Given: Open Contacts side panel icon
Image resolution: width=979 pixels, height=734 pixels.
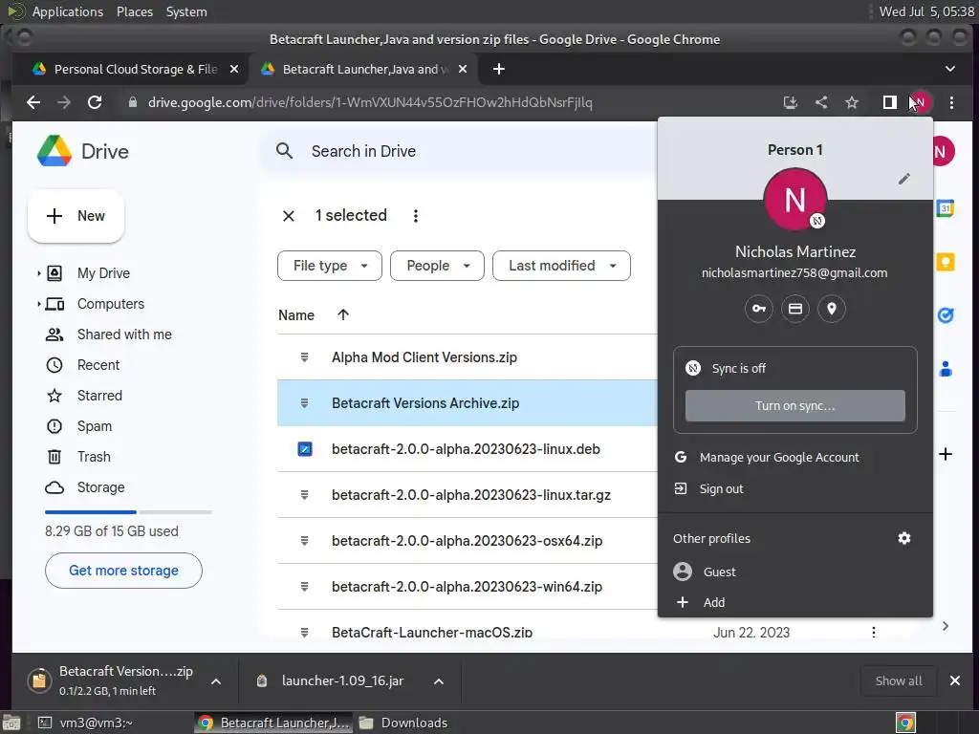Looking at the screenshot, I should click(x=946, y=369).
